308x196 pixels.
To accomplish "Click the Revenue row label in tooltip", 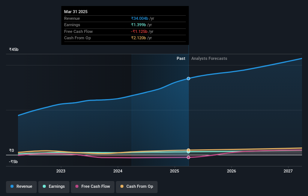I will [72, 18].
